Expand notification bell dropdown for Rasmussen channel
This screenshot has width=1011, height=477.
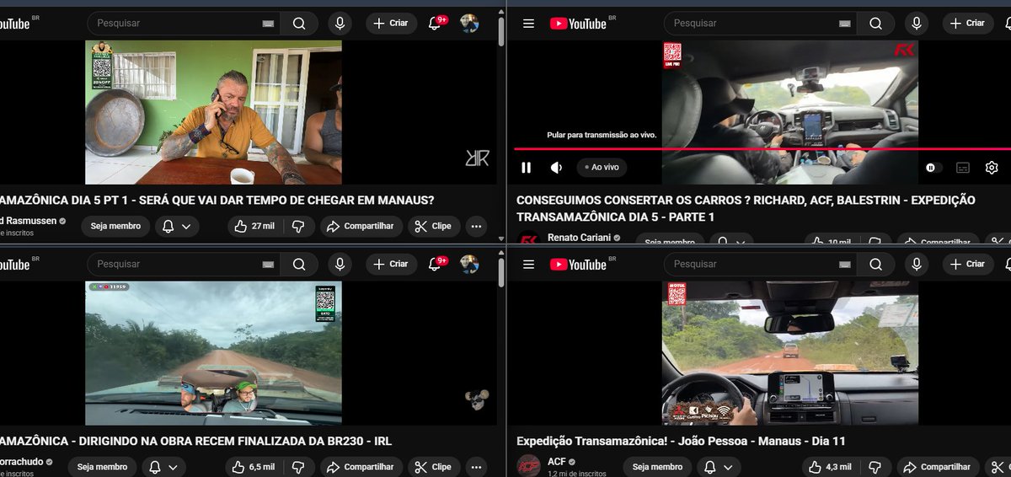pos(178,226)
